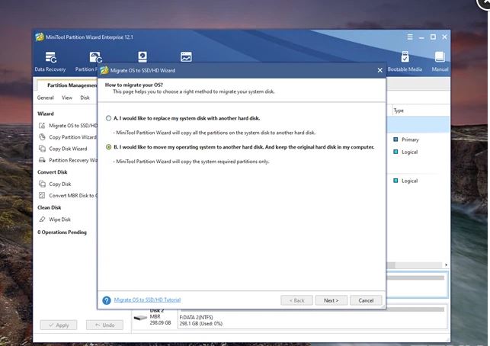The width and height of the screenshot is (490, 346).
Task: Launch Copy Partition Wizard from the sidebar
Action: (68, 137)
